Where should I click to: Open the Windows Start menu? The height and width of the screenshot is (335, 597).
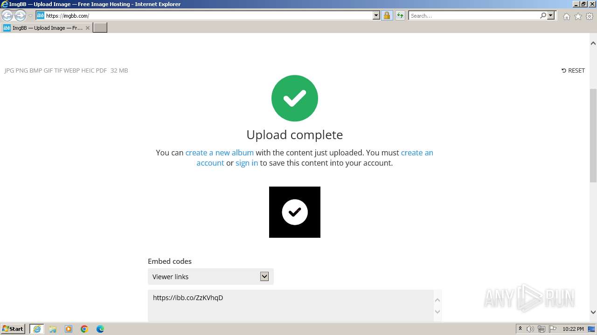pos(13,329)
